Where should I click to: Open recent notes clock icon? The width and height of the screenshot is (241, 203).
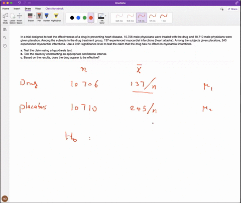[x=5, y=46]
